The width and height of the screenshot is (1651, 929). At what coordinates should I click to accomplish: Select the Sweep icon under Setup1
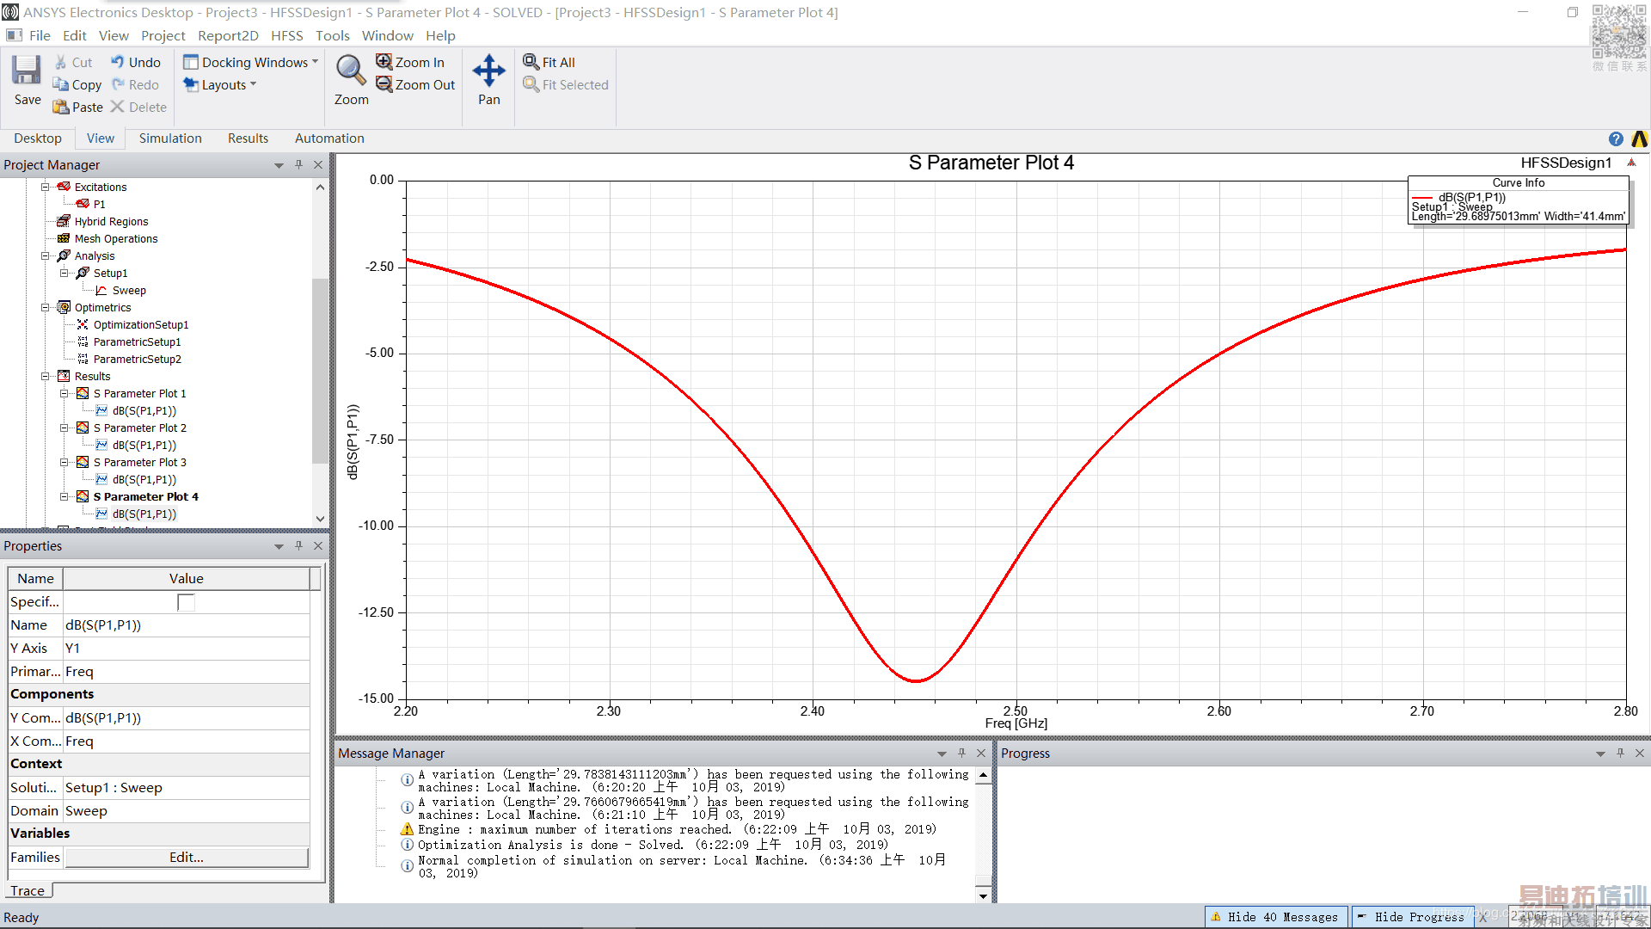pos(101,290)
